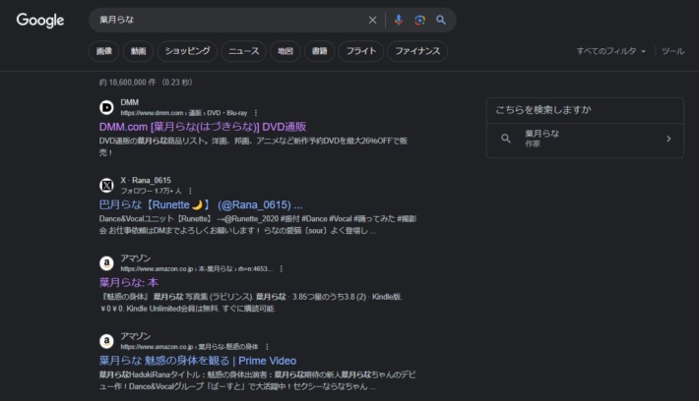Open the 葉月らな 作家 suggestion chevron
The height and width of the screenshot is (401, 699).
click(668, 139)
